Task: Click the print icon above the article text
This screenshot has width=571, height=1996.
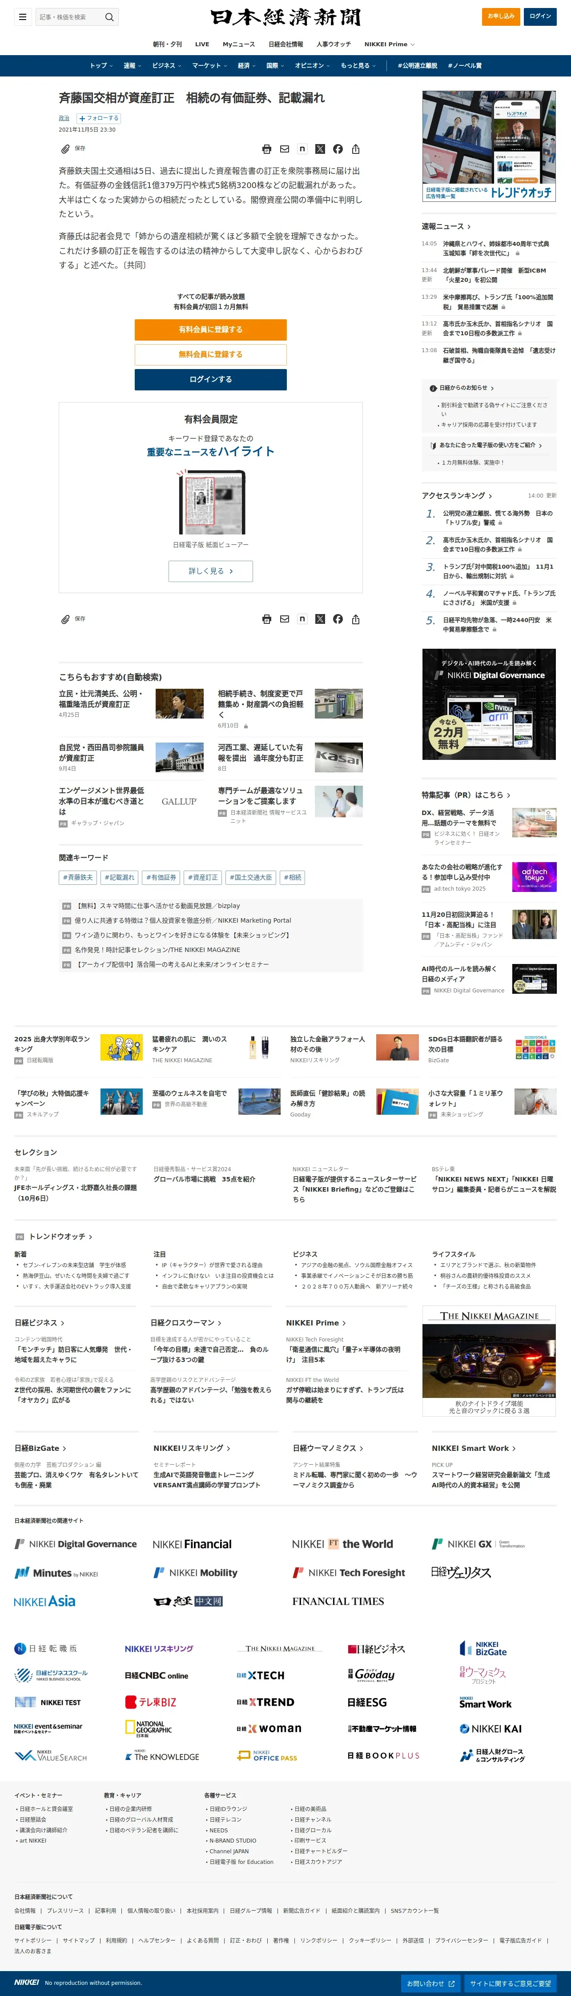Action: (x=266, y=149)
